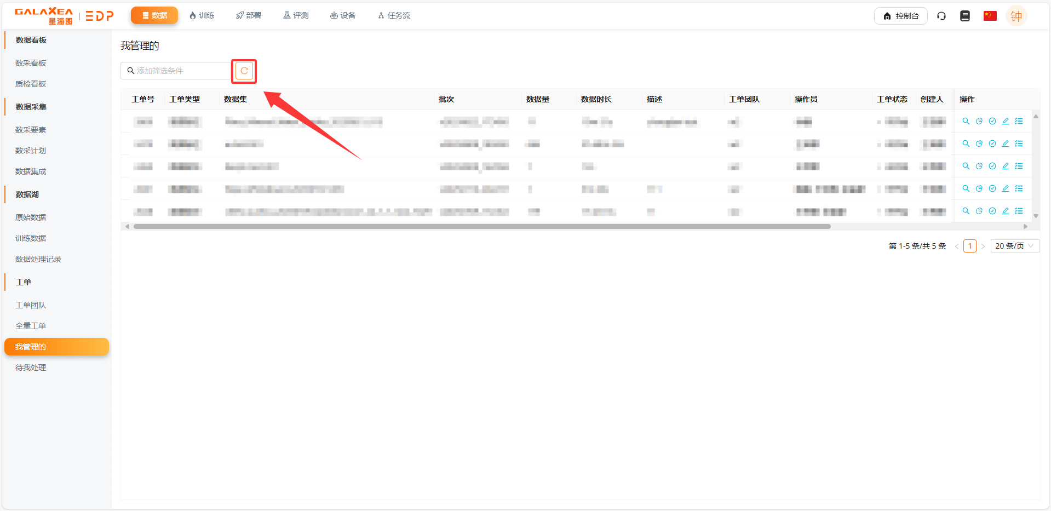Open the 20 条/页 page size dropdown
Viewport: 1051px width, 511px height.
[1014, 246]
